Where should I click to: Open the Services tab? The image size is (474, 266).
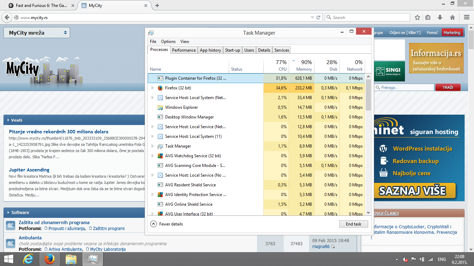click(x=282, y=50)
